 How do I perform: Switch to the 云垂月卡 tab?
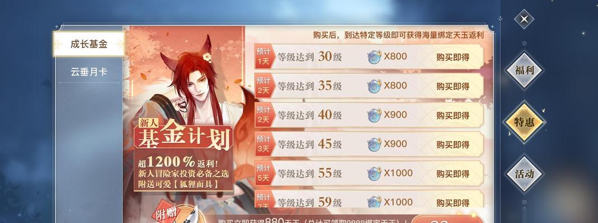[89, 72]
